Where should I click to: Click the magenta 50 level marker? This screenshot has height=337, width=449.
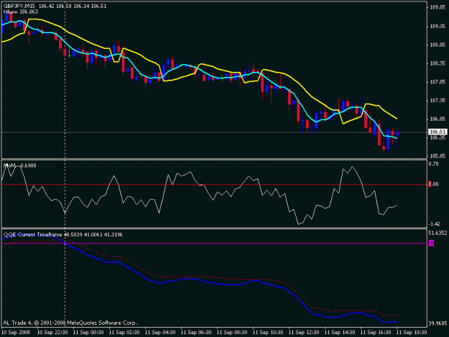(x=431, y=243)
